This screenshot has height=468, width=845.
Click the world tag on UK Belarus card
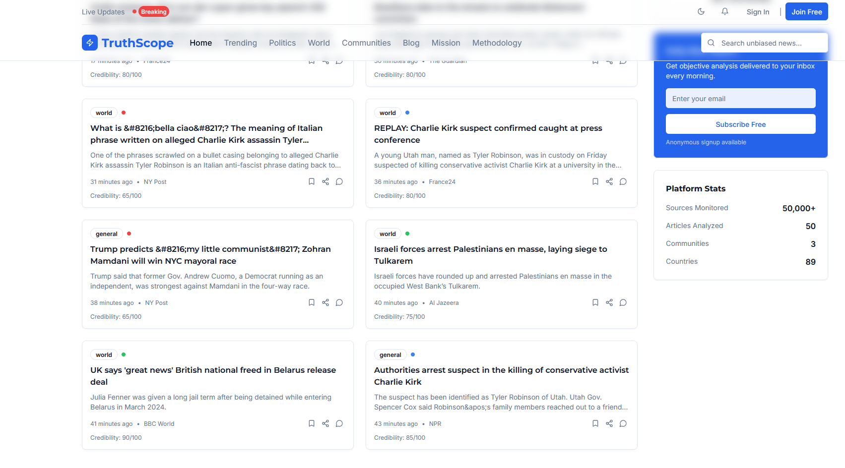tap(104, 354)
